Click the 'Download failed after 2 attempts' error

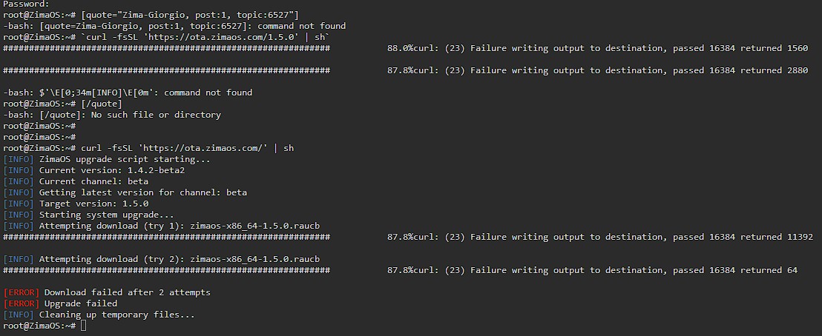point(127,292)
